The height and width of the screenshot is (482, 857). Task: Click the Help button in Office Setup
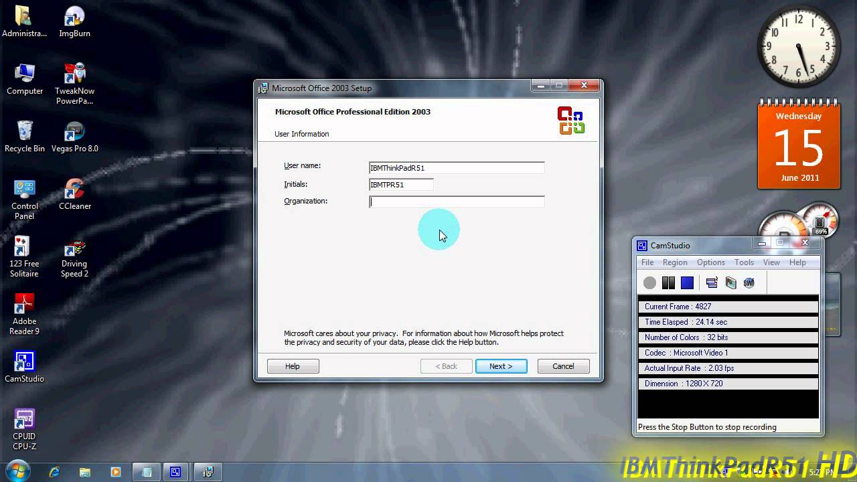click(x=293, y=366)
